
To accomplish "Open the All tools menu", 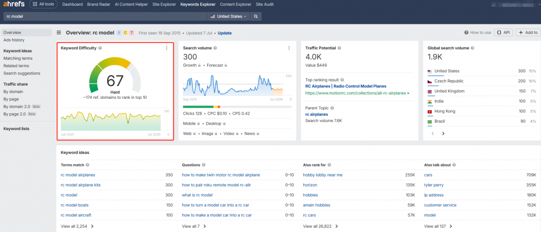I will (x=44, y=4).
